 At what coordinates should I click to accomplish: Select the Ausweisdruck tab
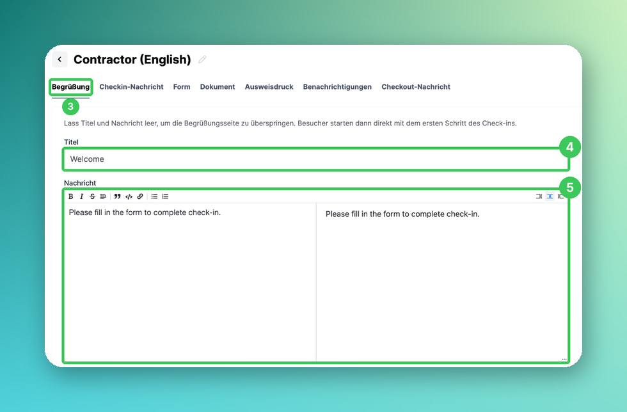tap(269, 87)
